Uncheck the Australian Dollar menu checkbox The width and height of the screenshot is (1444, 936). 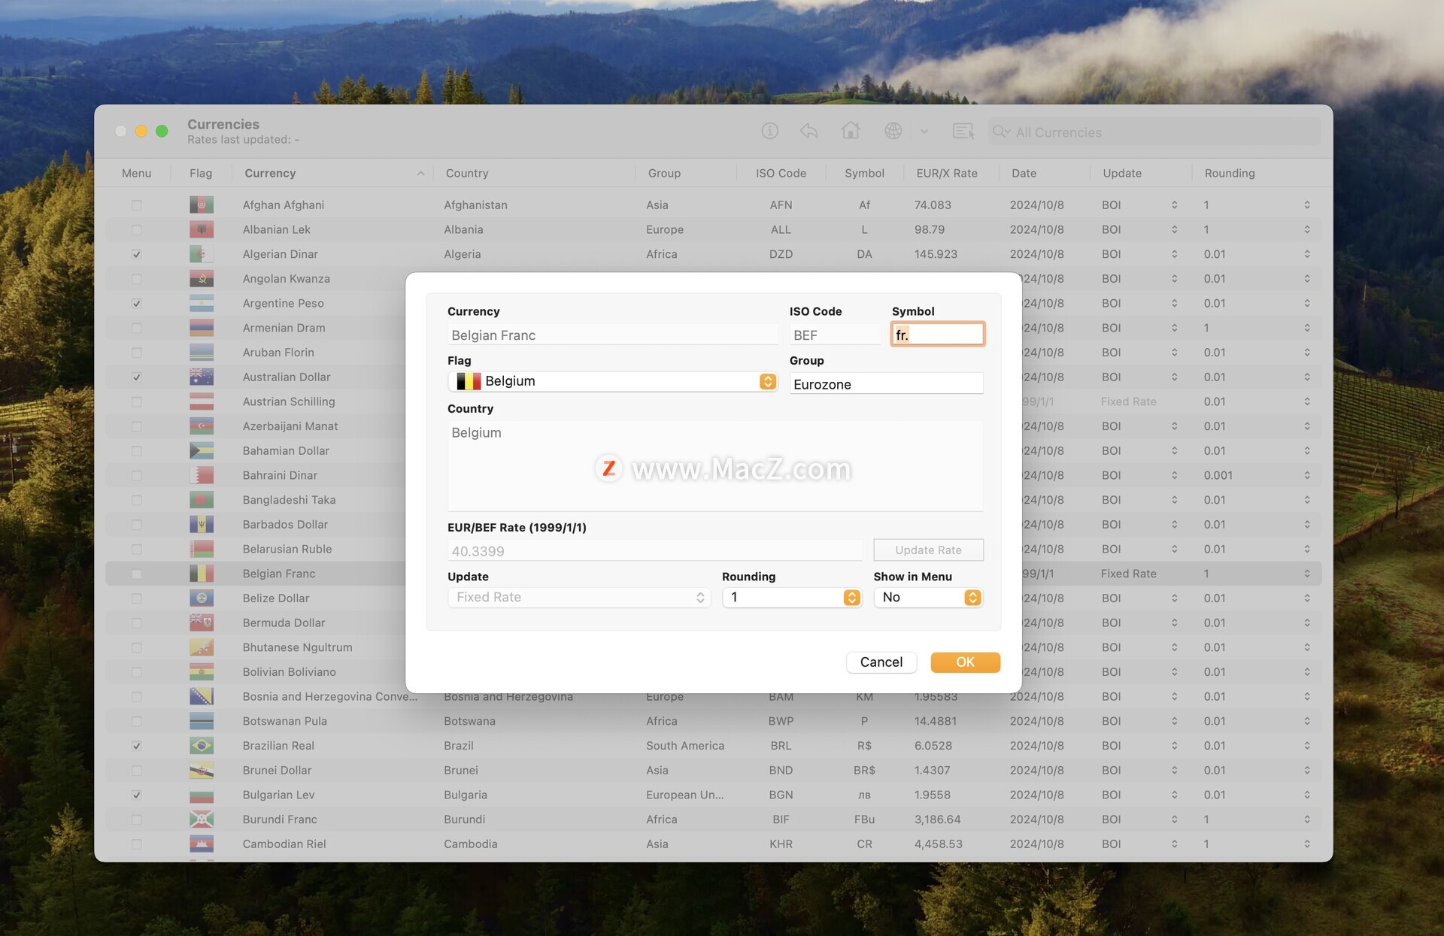(x=136, y=377)
